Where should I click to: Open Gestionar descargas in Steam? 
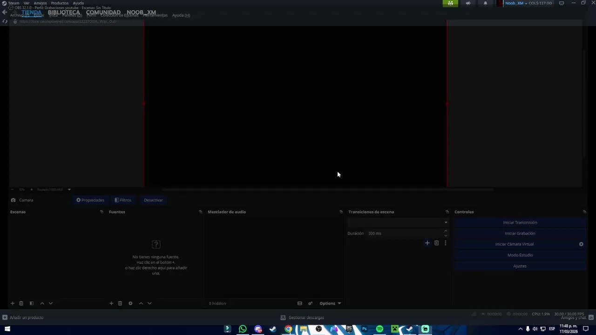pyautogui.click(x=302, y=318)
